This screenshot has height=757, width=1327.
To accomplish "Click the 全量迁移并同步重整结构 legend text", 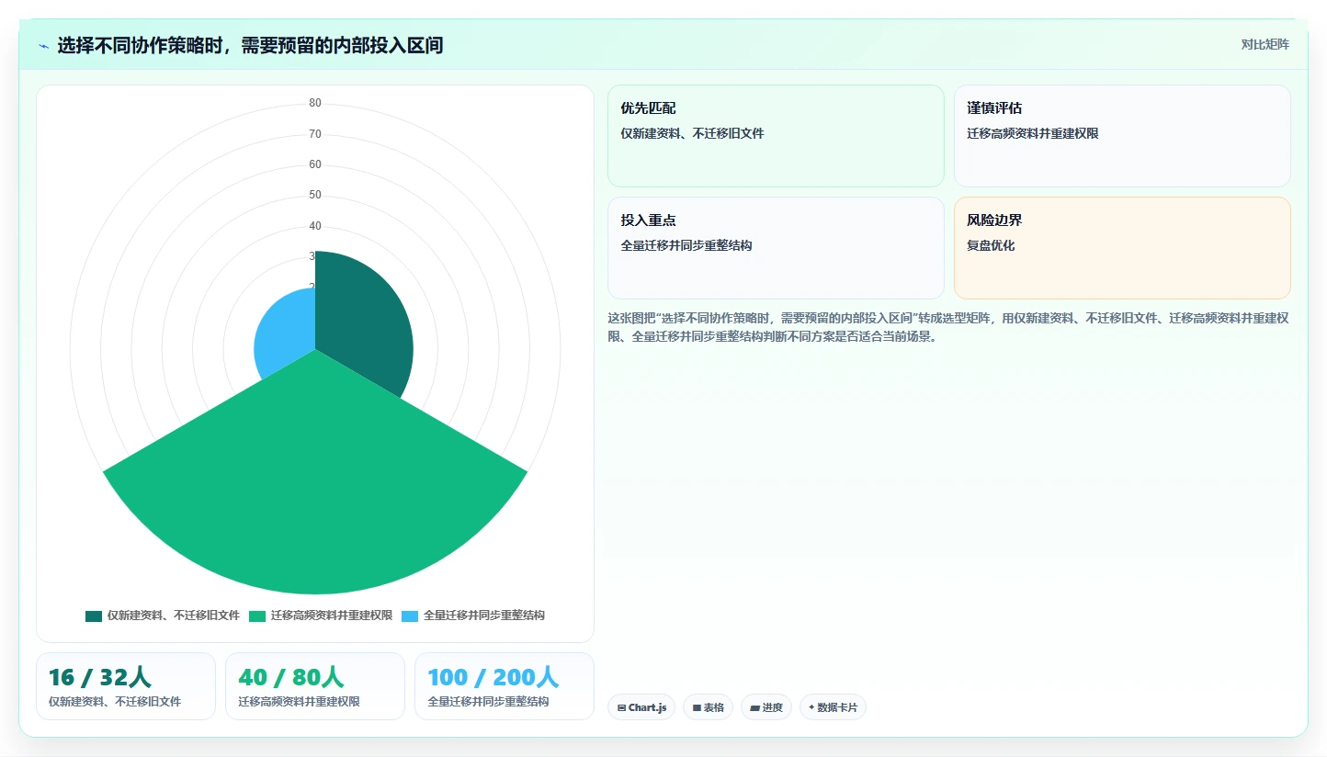I will (484, 616).
